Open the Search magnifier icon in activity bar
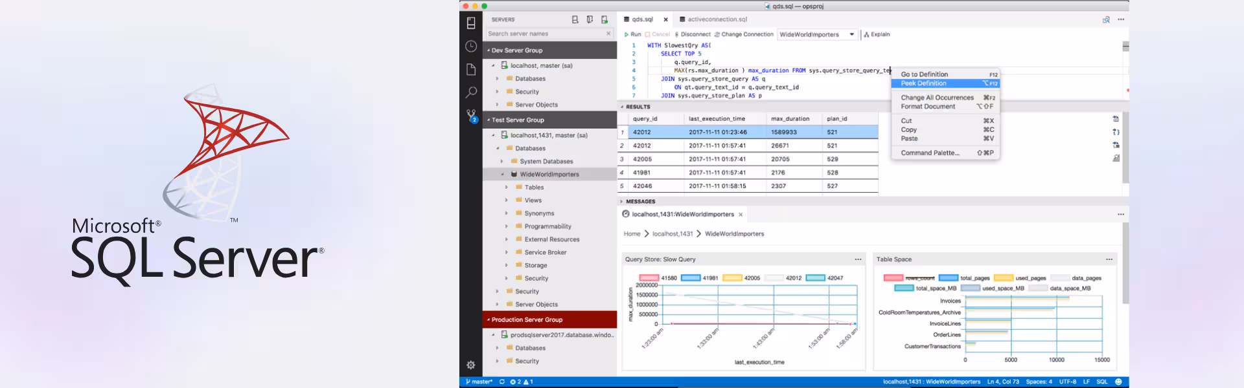This screenshot has height=388, width=1244. [471, 92]
